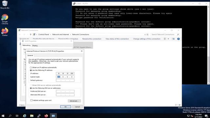The image size is (210, 118).
Task: Launch Google Chrome from desktop
Action: coord(5,19)
